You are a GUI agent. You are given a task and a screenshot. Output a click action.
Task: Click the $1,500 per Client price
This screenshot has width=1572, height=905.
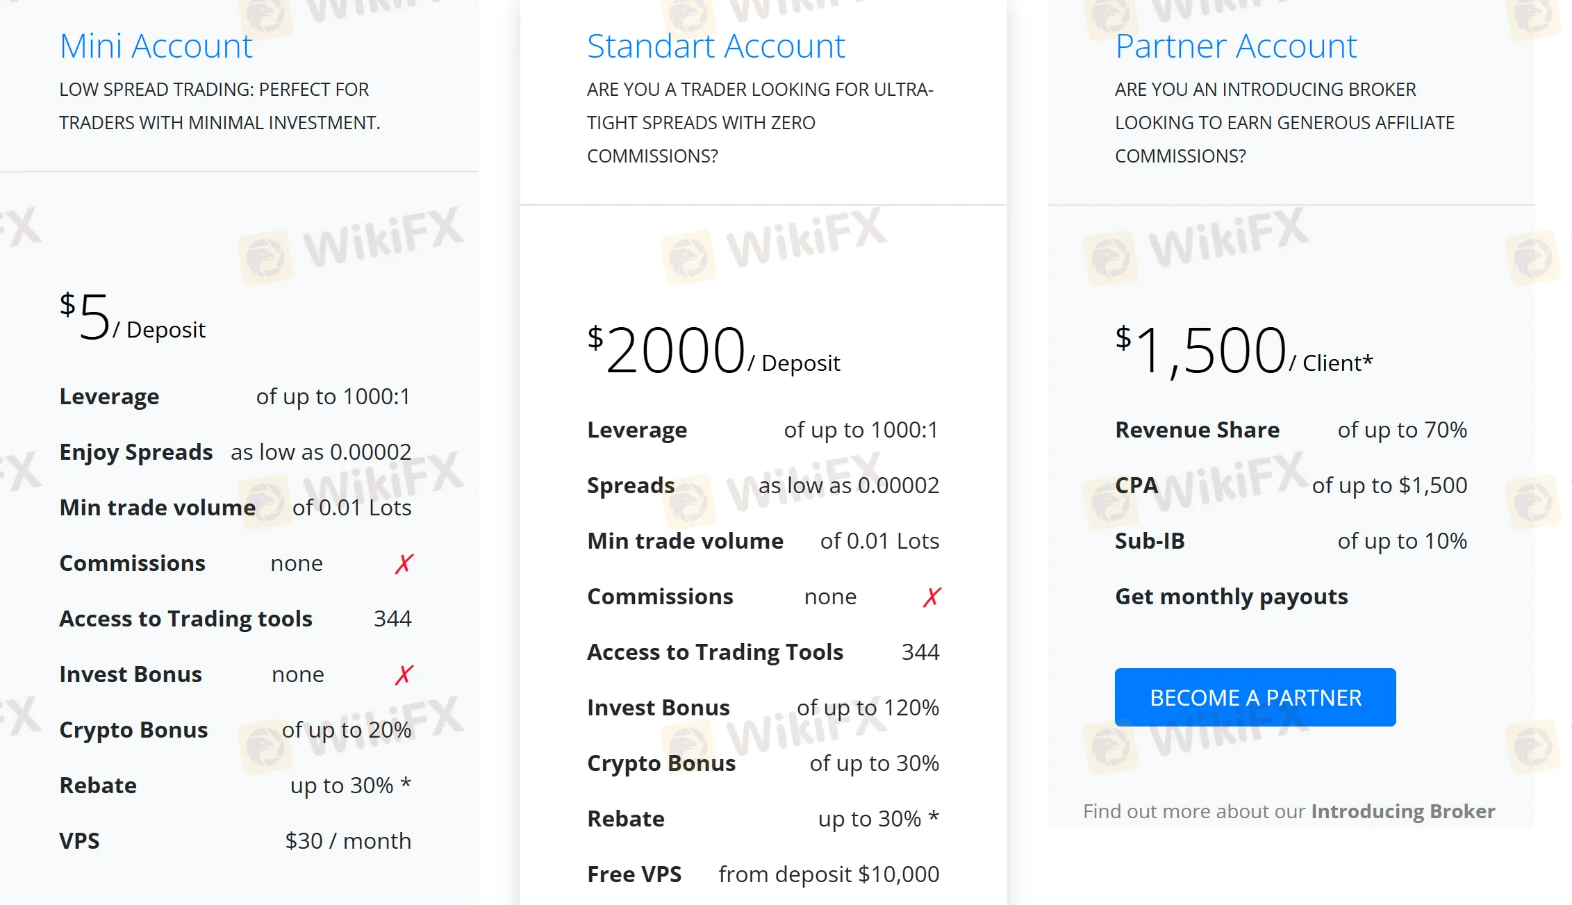pyautogui.click(x=1244, y=351)
